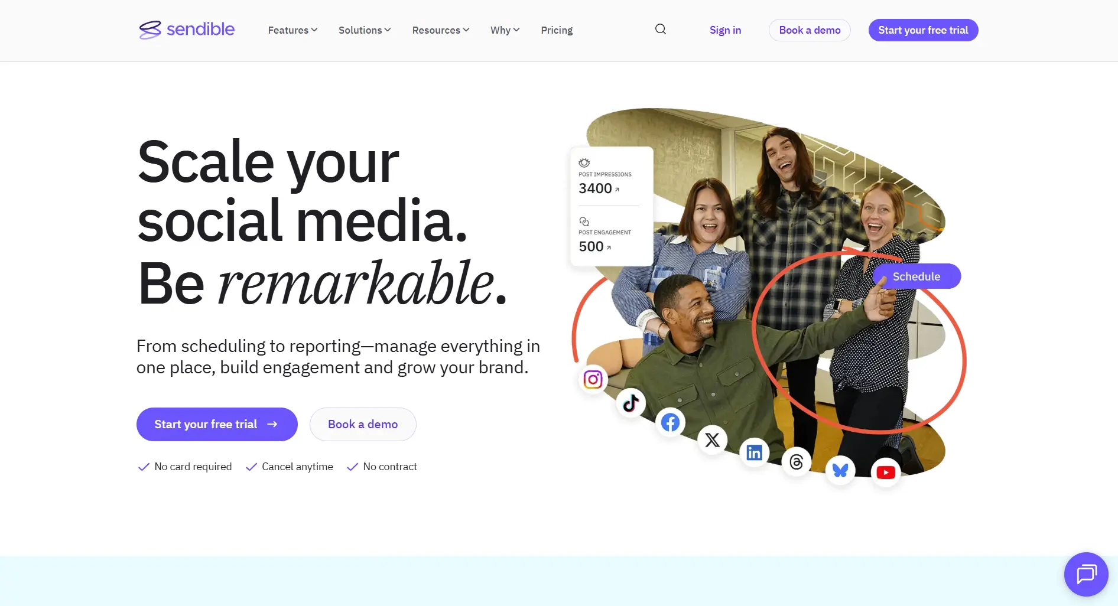Expand the Features dropdown menu
This screenshot has height=606, width=1118.
pyautogui.click(x=292, y=30)
